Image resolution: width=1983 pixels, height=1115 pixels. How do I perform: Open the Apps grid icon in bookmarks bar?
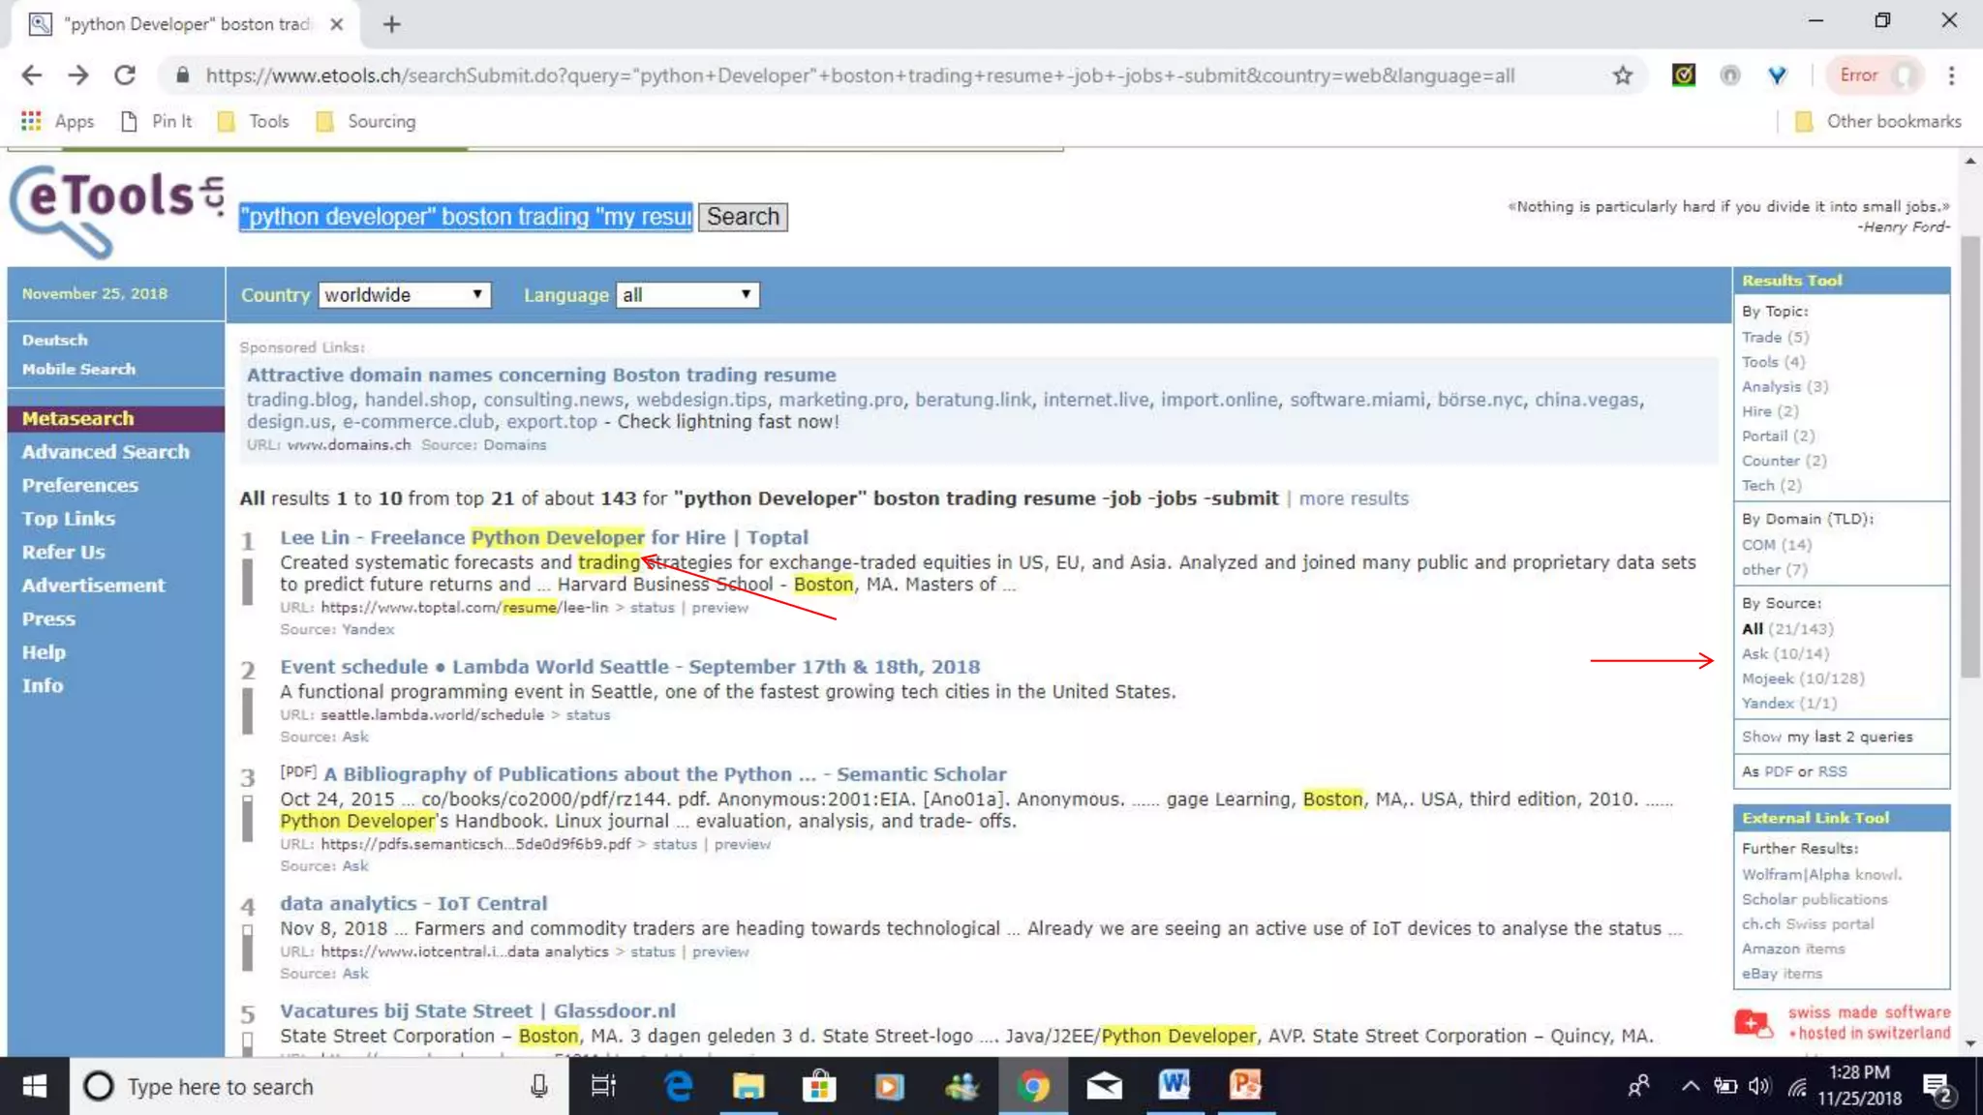point(31,121)
